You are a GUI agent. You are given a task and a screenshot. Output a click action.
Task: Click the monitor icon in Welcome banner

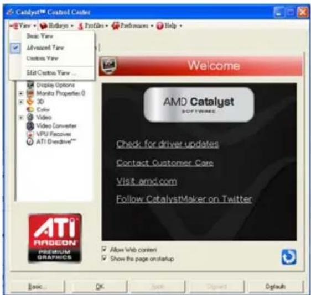pos(108,65)
